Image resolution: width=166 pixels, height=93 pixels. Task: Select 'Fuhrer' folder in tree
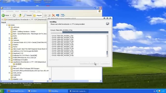coord(15,47)
